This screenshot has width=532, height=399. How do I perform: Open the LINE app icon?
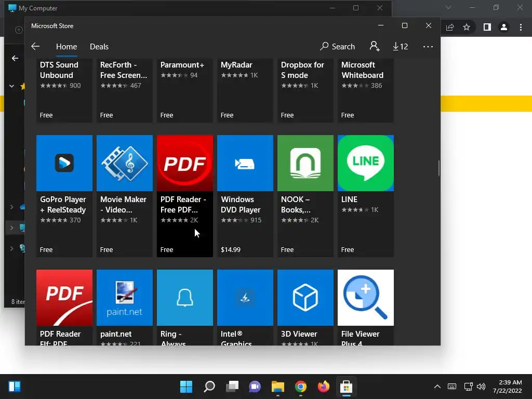coord(366,163)
